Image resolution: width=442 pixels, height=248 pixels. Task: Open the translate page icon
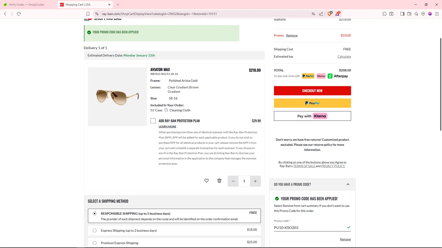pos(313,14)
